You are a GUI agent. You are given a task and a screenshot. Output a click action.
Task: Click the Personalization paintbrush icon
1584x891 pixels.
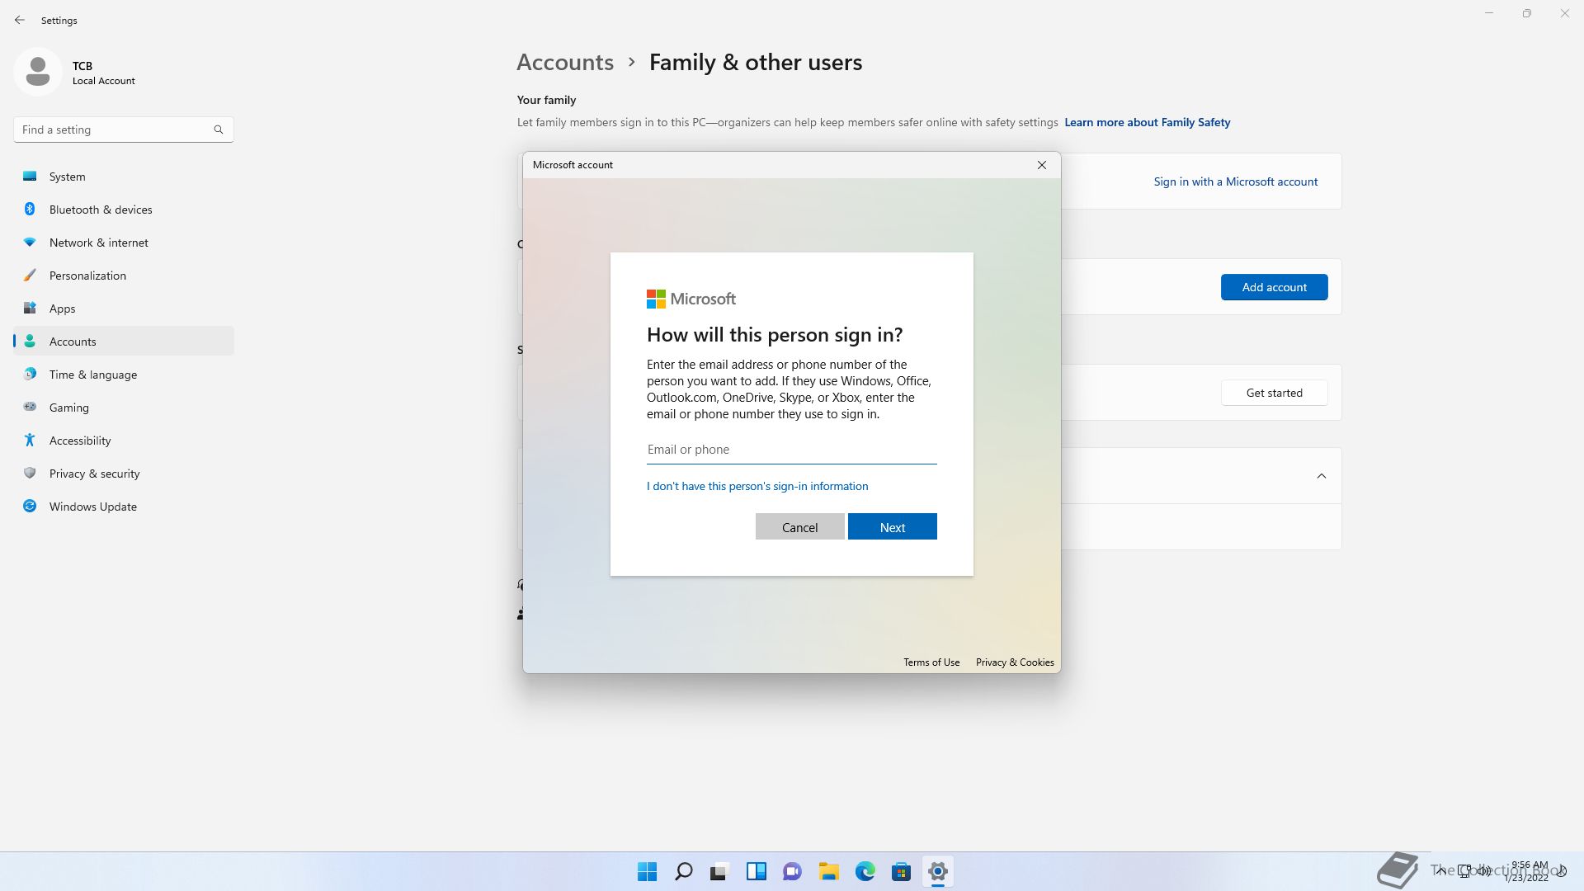pos(30,275)
